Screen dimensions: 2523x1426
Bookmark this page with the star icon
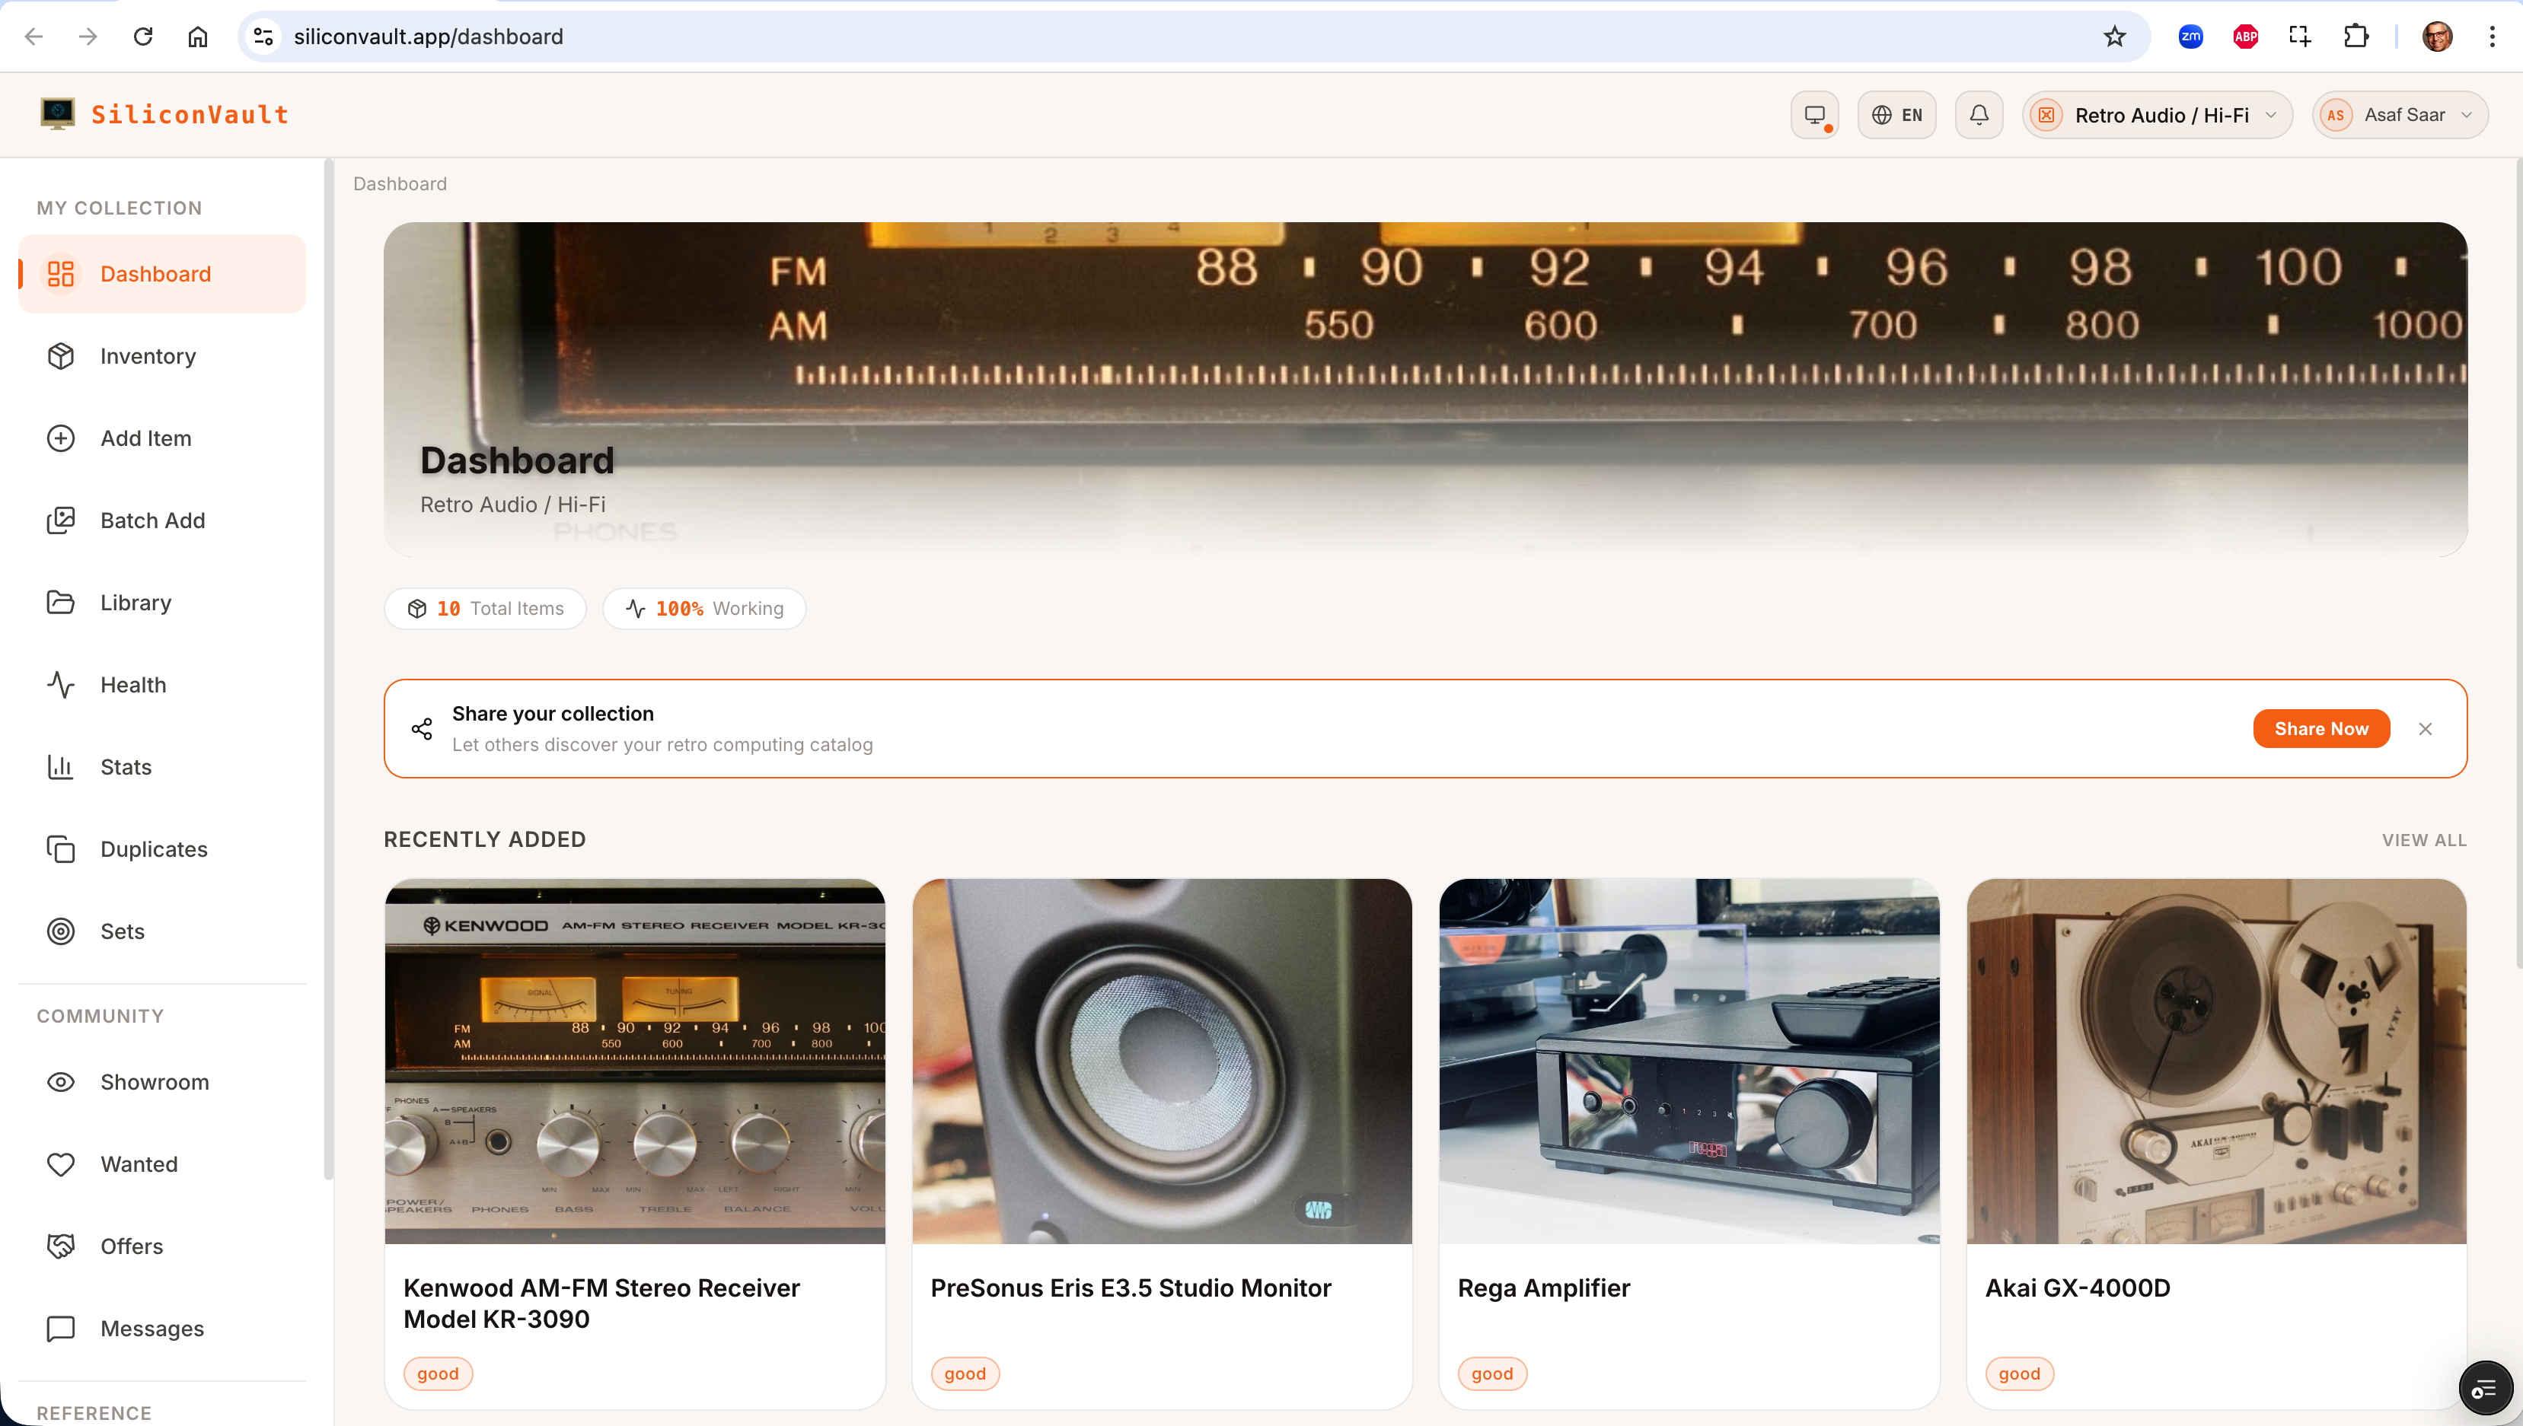[x=2113, y=37]
